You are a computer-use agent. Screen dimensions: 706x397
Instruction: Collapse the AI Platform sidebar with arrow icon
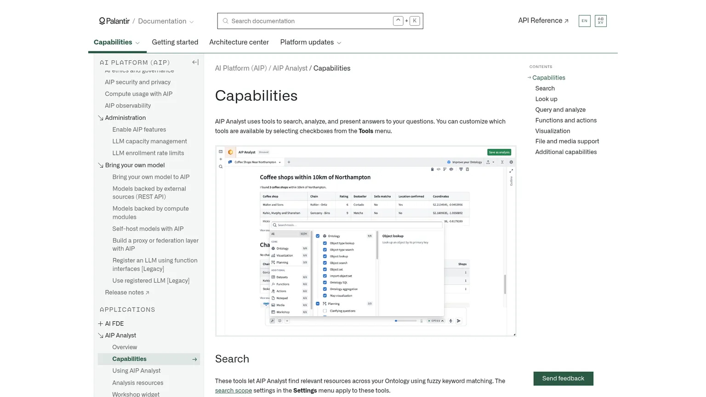(x=195, y=62)
